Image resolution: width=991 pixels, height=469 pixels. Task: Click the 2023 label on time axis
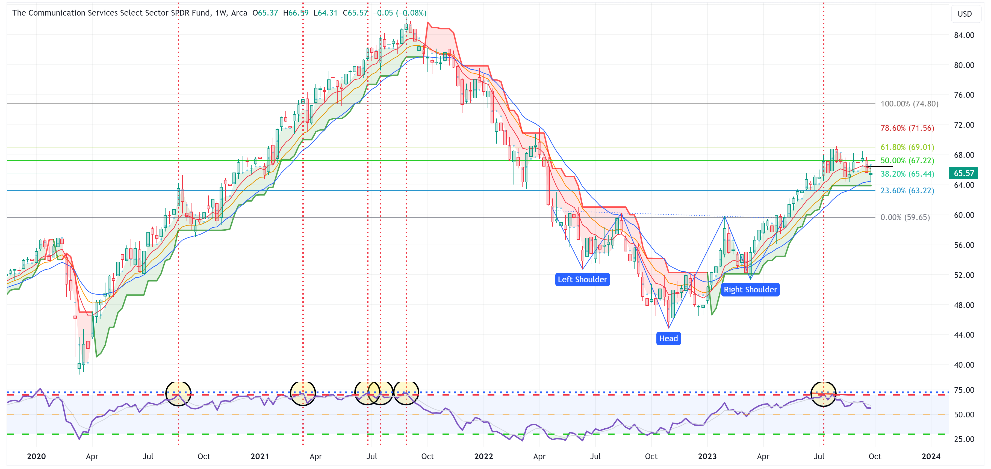707,456
